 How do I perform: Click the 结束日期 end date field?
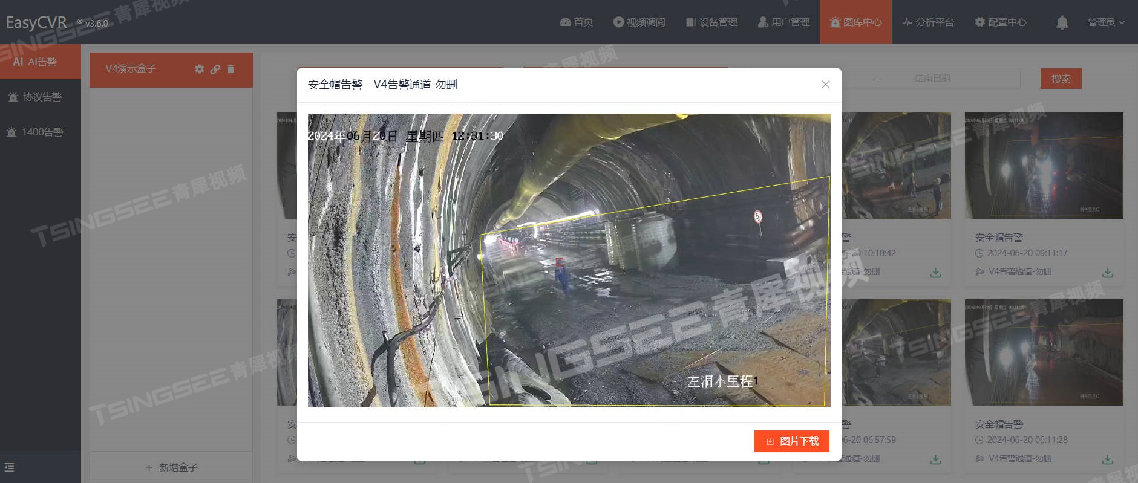932,78
